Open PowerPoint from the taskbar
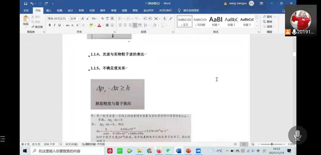321x155 pixels. click(188, 151)
